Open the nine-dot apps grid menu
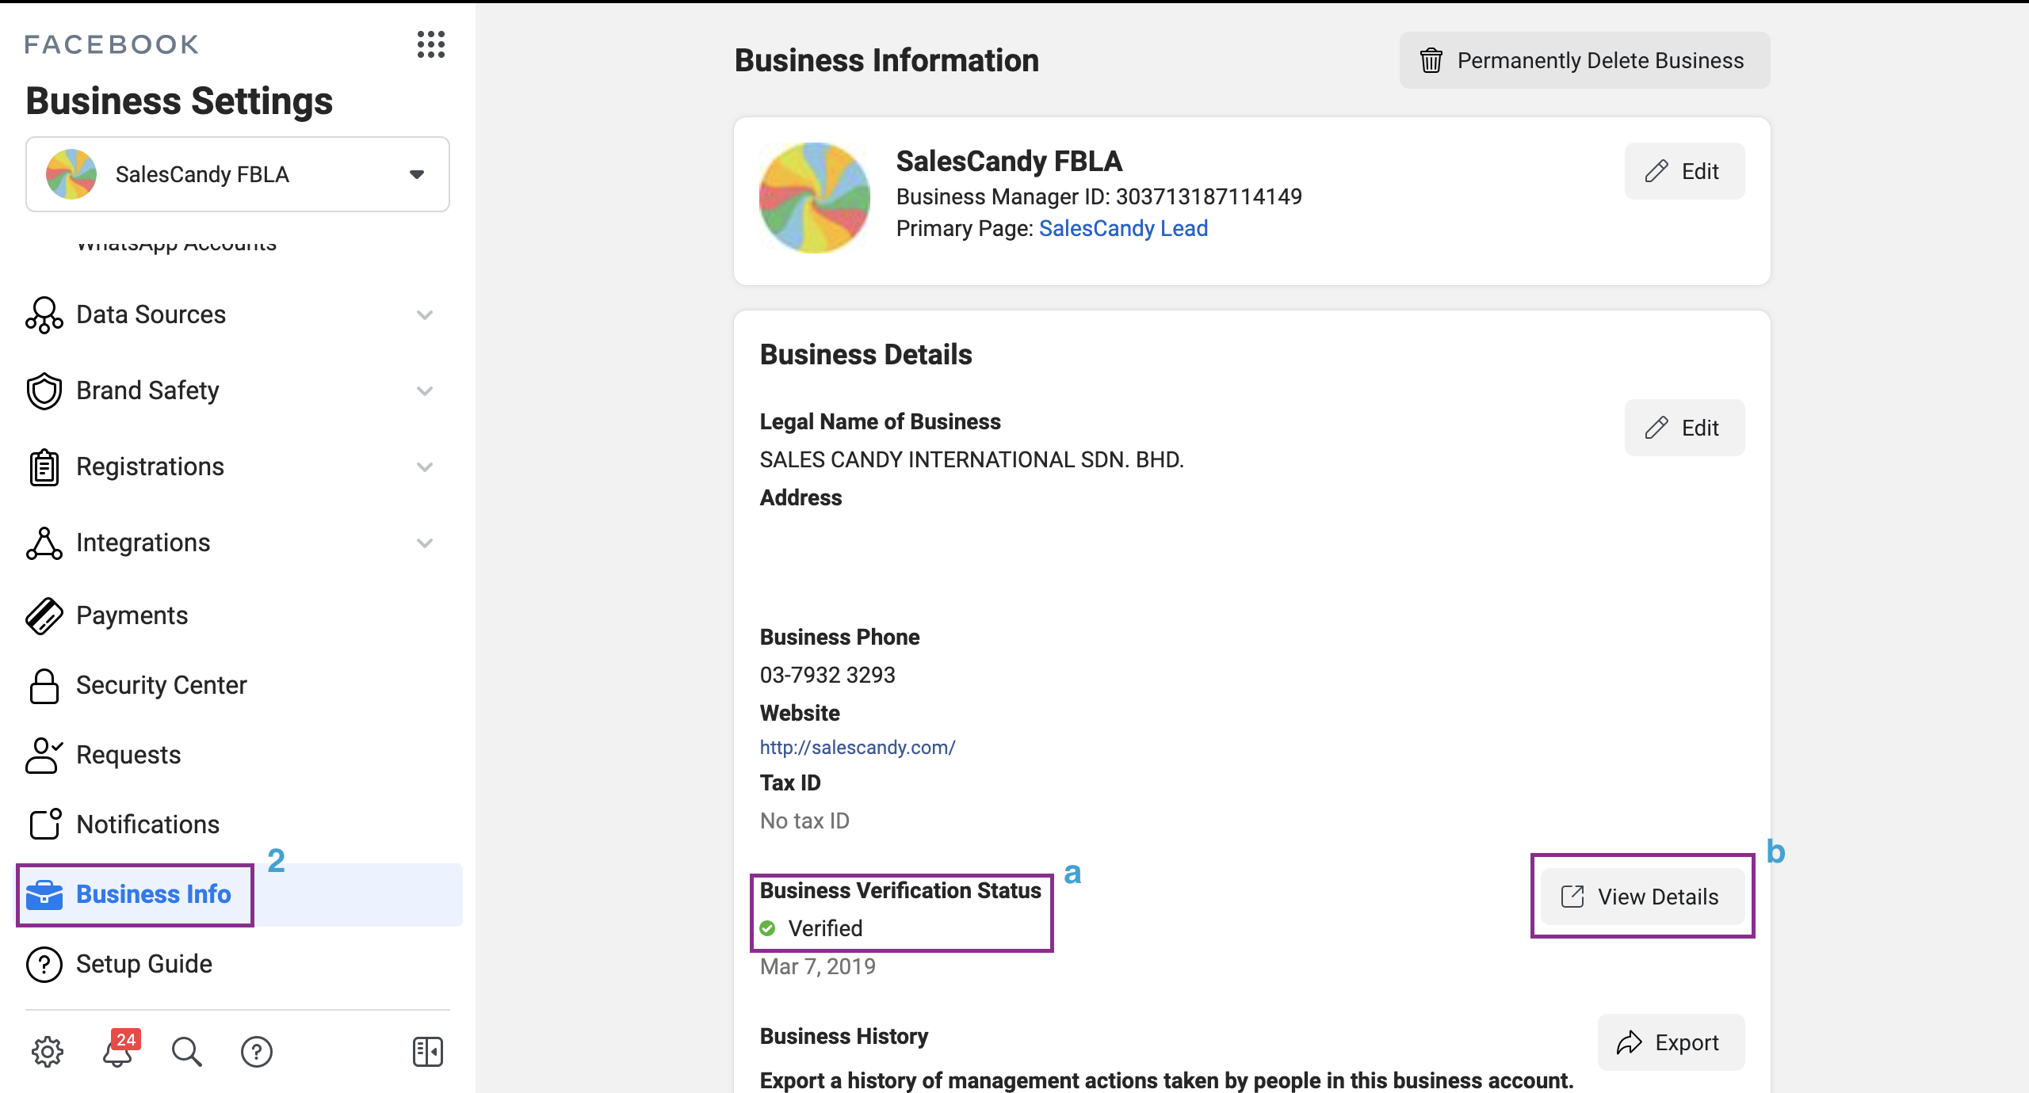This screenshot has width=2029, height=1093. [430, 44]
